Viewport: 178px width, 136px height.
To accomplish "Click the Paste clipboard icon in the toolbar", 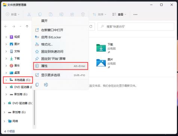I will pyautogui.click(x=50, y=15).
